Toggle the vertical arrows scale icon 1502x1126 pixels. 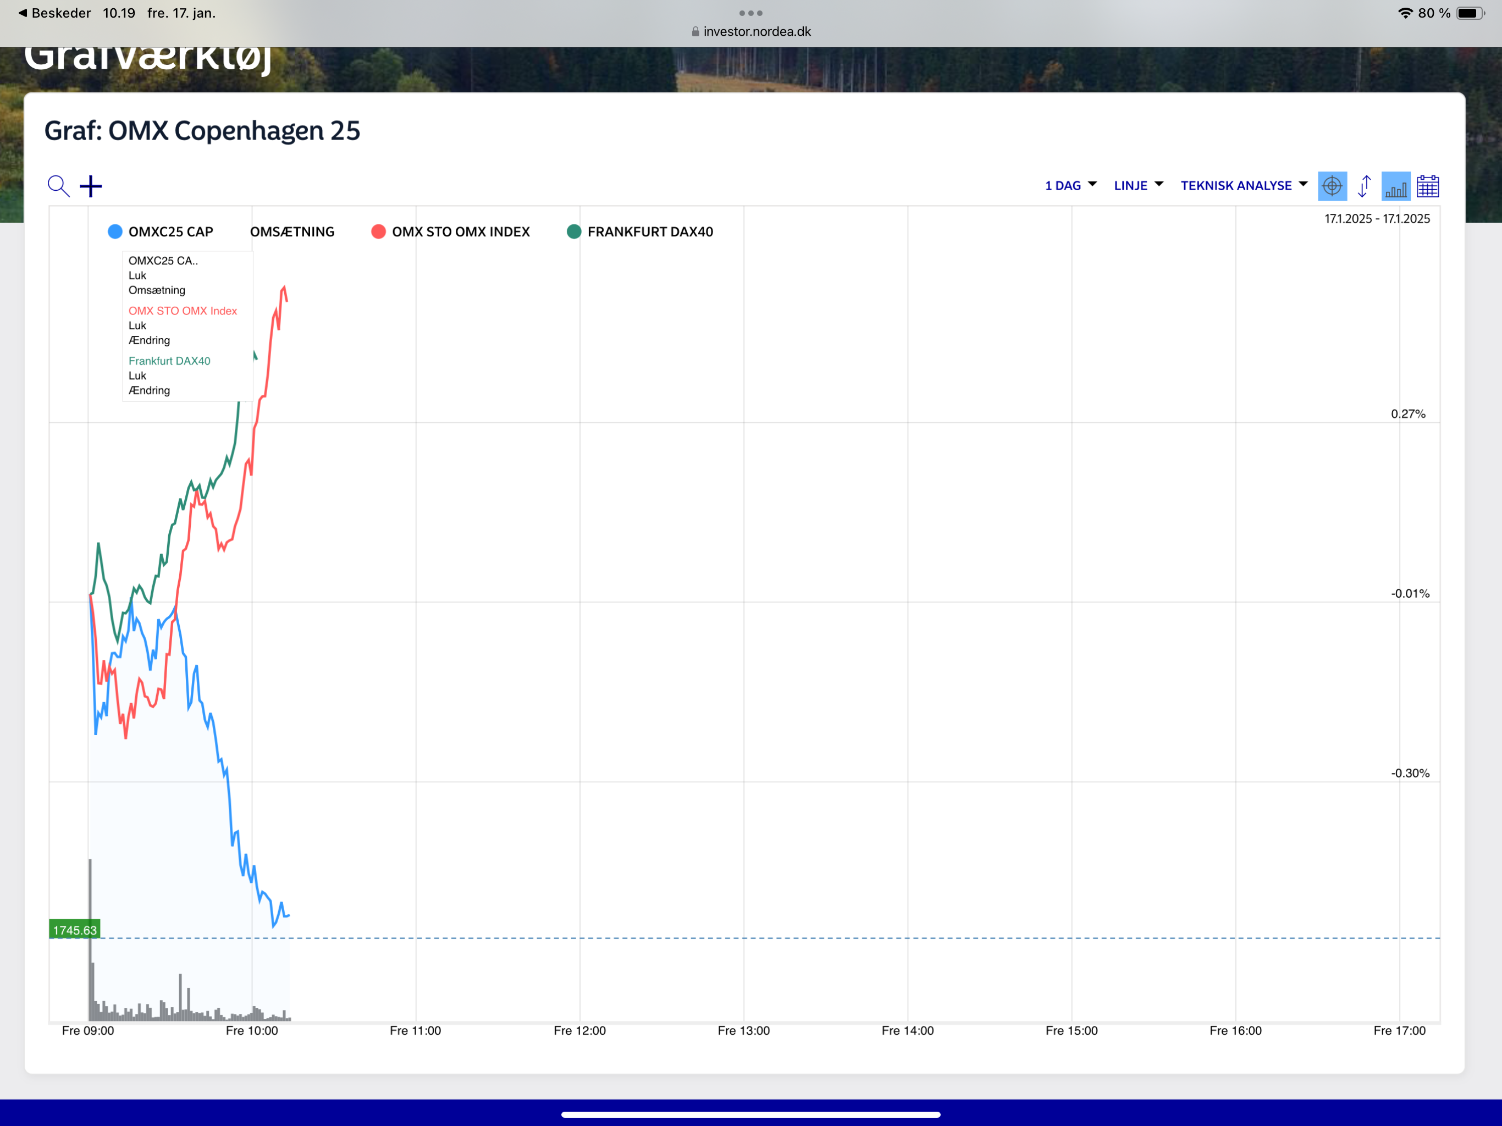(x=1363, y=186)
